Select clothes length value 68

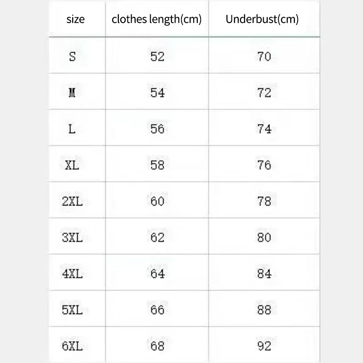[157, 346]
